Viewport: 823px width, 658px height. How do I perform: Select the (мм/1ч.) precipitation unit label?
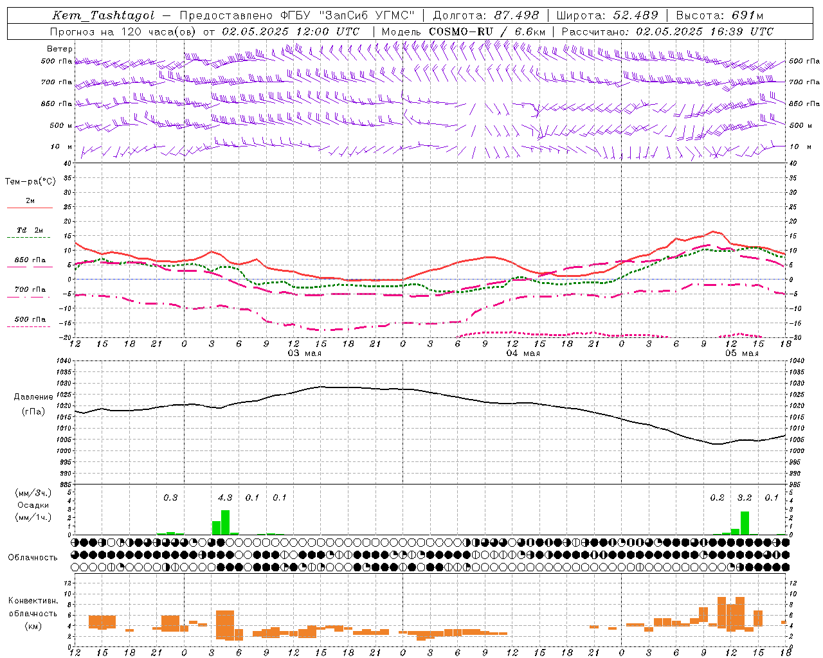click(x=33, y=517)
